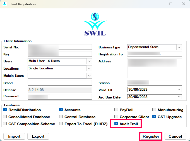This screenshot has height=141, width=190.
Task: Enable the PayRoll checkbox
Action: [x=116, y=110]
